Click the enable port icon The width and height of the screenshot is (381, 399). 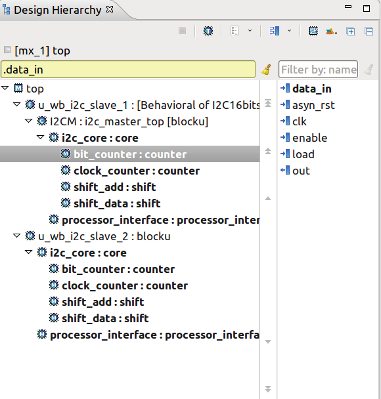[285, 137]
